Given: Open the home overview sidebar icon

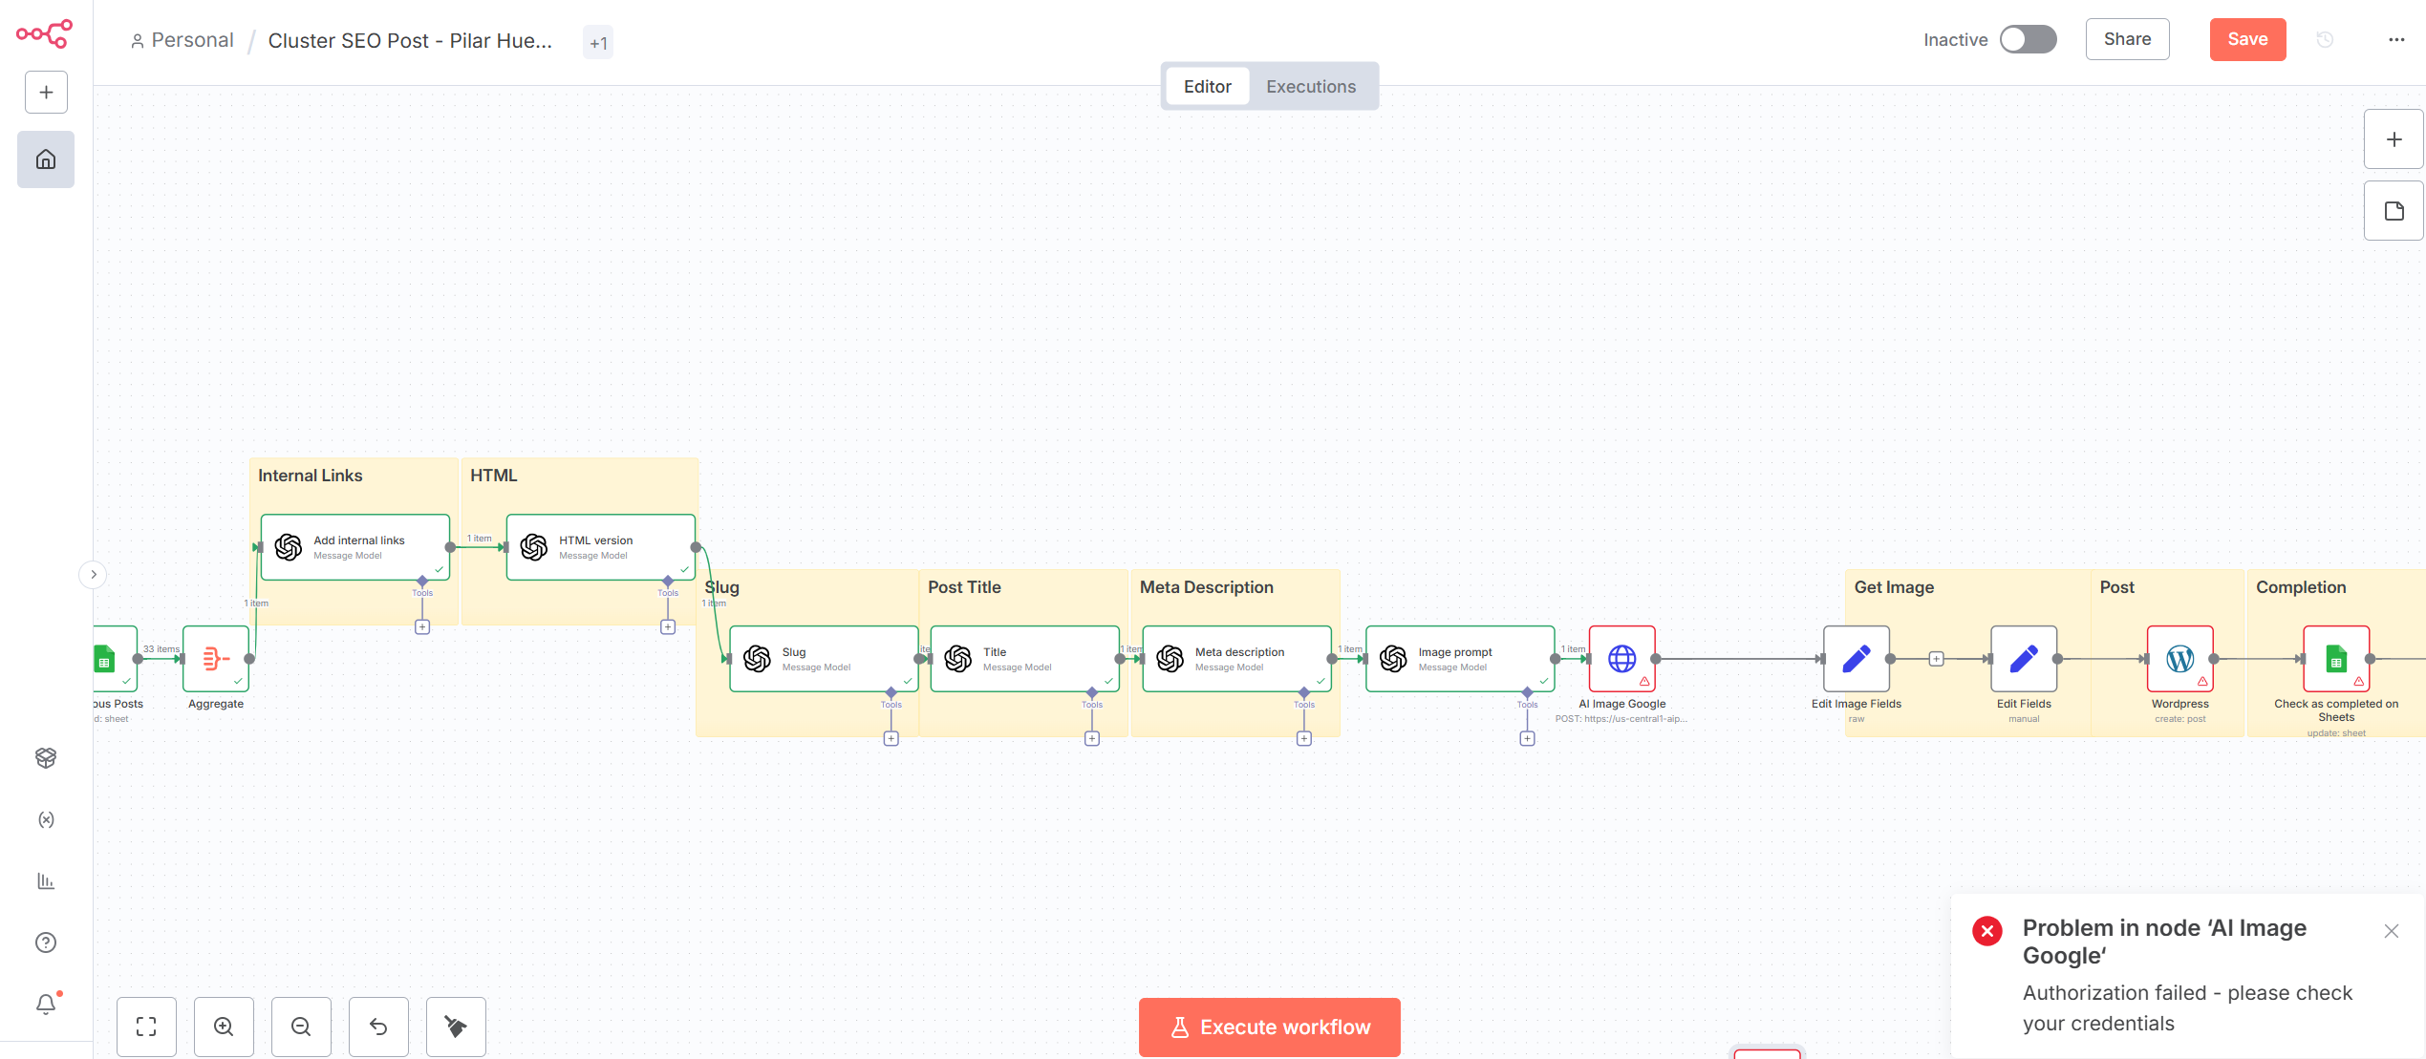Looking at the screenshot, I should (46, 159).
